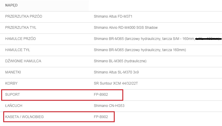Click the FP-B902 value in SUPORT row

[x=101, y=95]
